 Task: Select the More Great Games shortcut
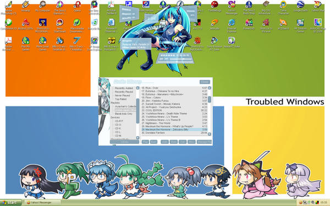pos(43,44)
